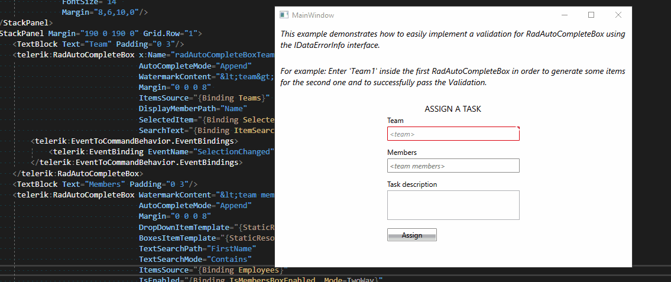Click ItemsSource Binding Employees line in editor
Screen dimensions: 671x282
[213, 270]
